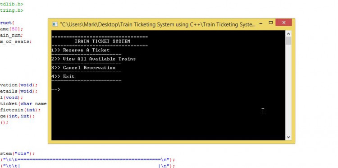This screenshot has height=168, width=338.
Task: Select the '3>> Cancel Reservation' line
Action: pos(83,68)
